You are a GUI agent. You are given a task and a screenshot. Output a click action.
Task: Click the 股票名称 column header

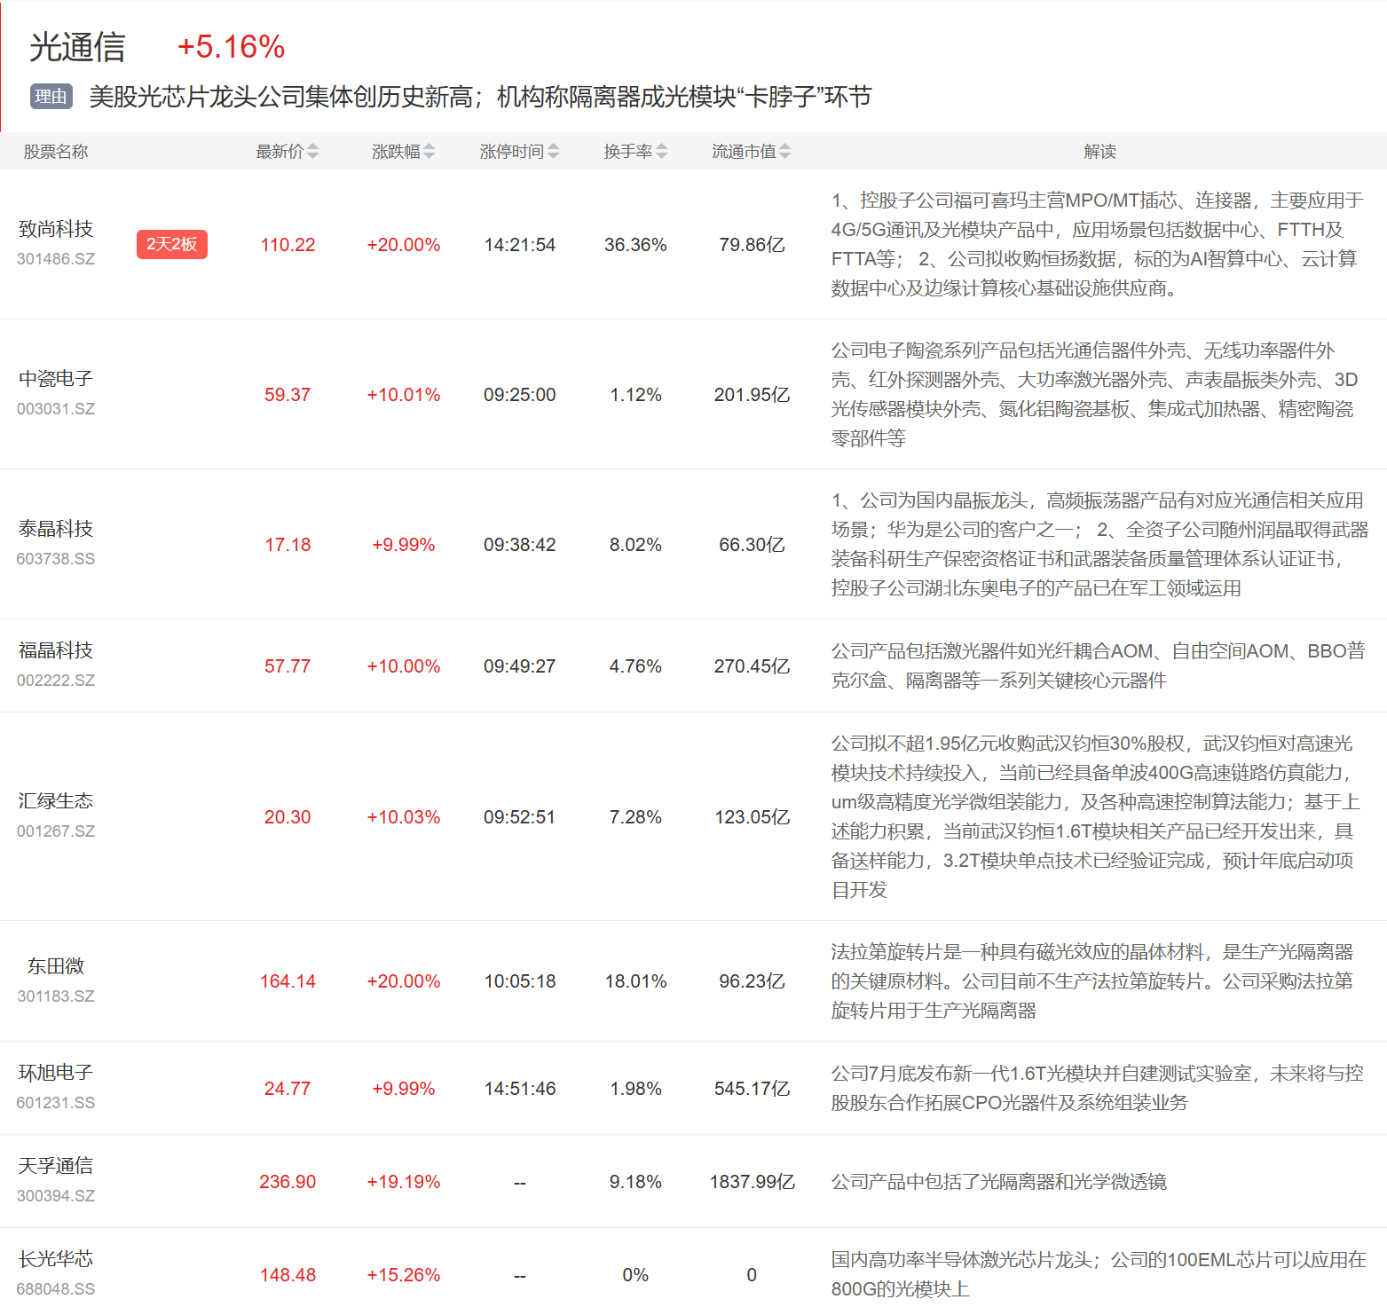tap(56, 152)
